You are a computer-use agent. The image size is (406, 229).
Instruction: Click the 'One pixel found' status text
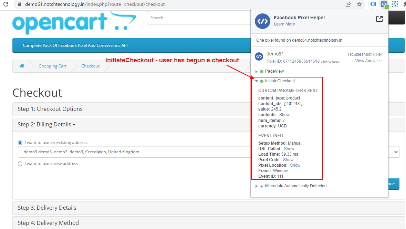coord(299,40)
